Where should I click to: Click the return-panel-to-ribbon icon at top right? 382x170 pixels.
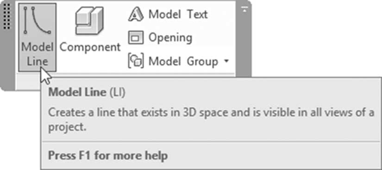coord(244,10)
